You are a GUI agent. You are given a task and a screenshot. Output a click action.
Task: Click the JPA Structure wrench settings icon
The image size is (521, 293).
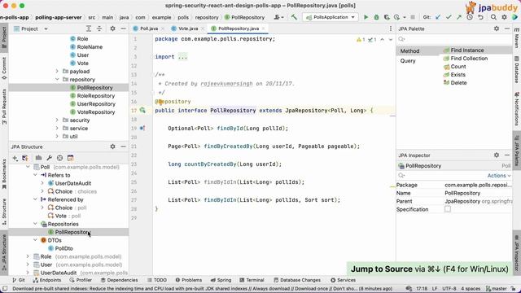(49, 158)
